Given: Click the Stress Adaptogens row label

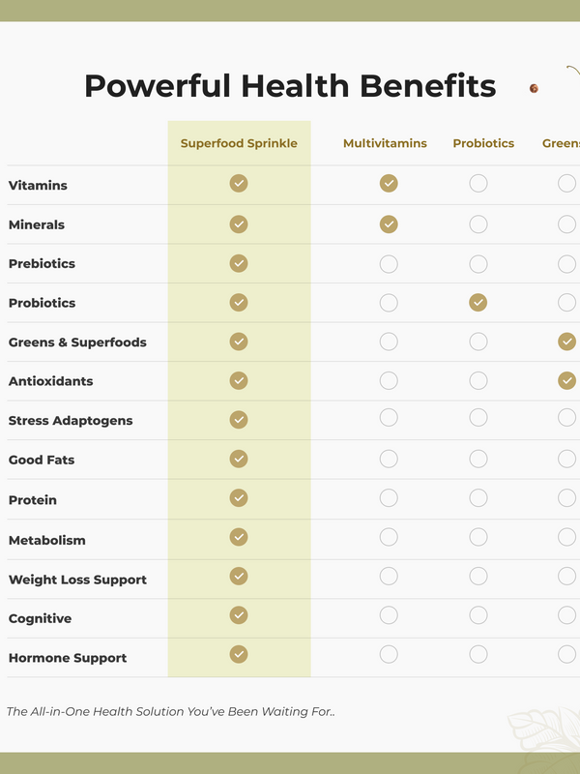Looking at the screenshot, I should click(71, 421).
